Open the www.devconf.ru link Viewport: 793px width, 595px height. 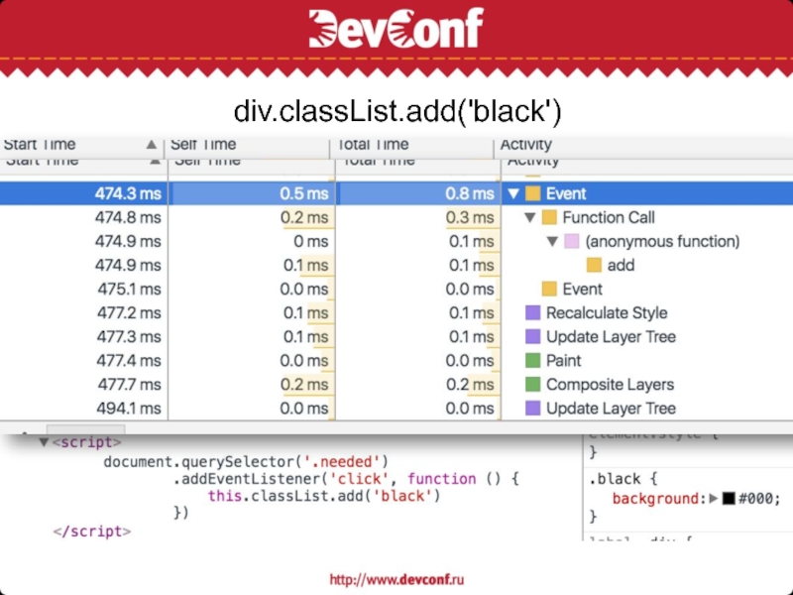click(x=396, y=578)
